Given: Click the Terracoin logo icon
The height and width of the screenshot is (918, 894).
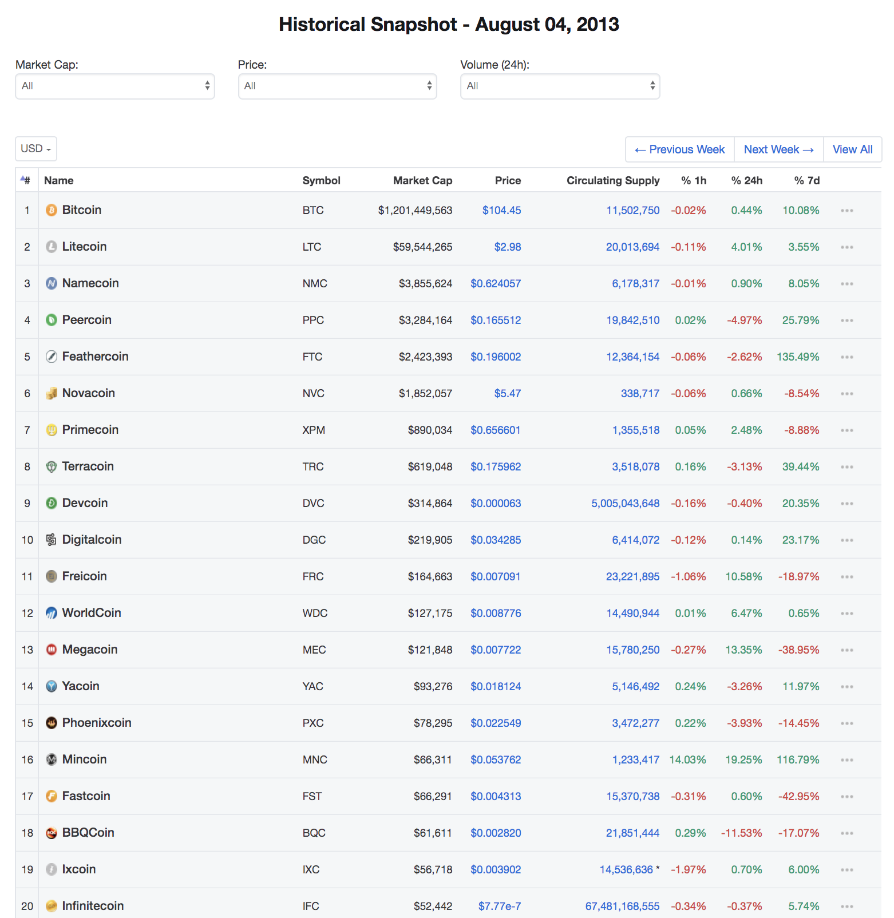Looking at the screenshot, I should 52,466.
